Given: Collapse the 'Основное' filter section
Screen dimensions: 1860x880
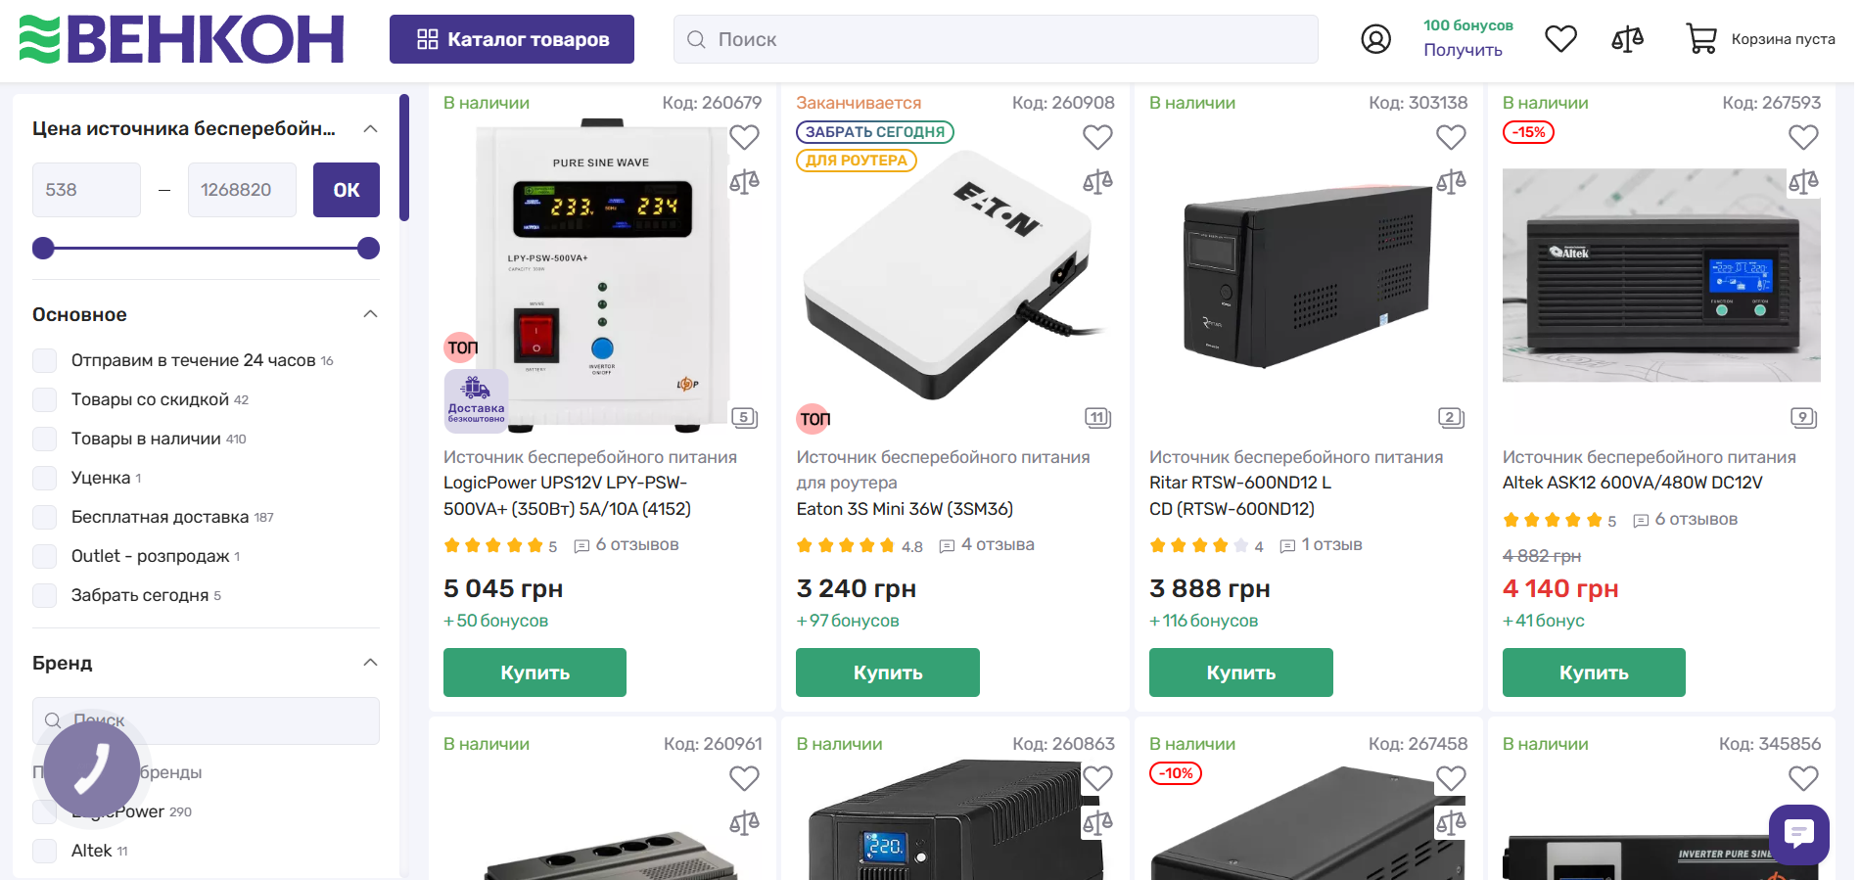Looking at the screenshot, I should click(370, 314).
